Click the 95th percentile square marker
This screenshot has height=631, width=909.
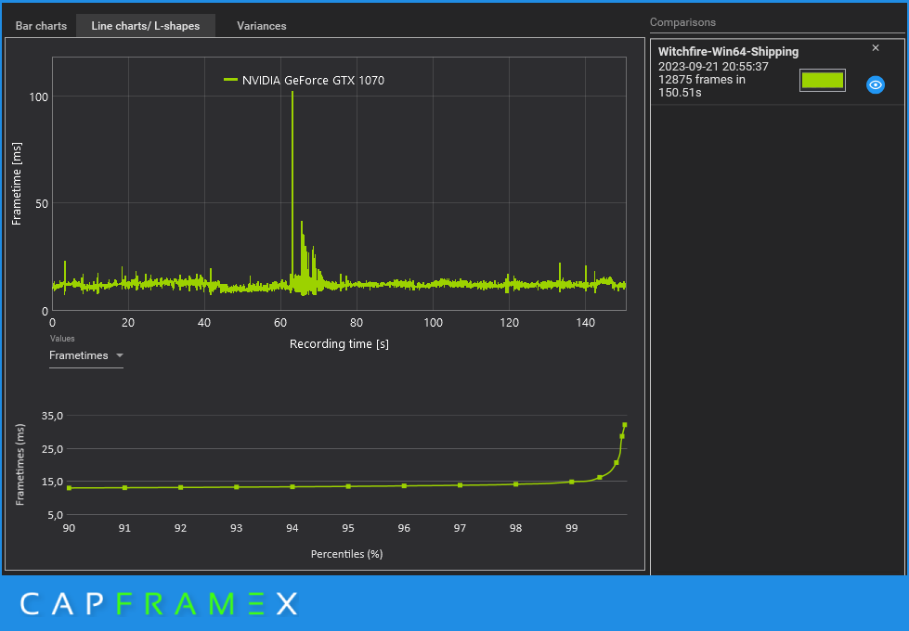click(348, 486)
